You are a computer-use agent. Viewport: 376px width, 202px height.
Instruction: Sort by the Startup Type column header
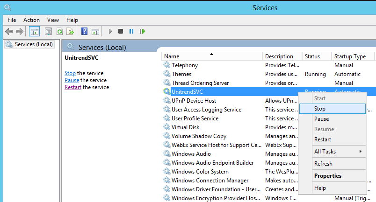click(x=353, y=56)
